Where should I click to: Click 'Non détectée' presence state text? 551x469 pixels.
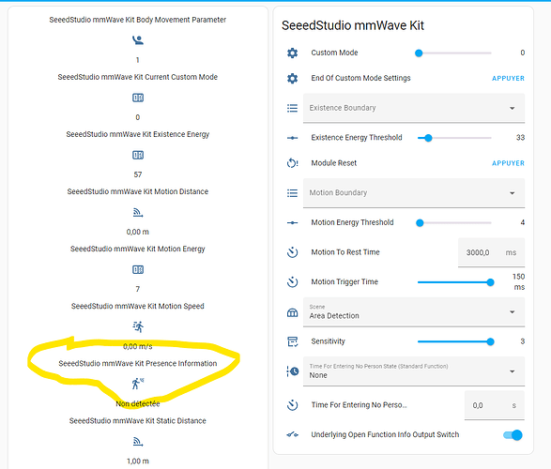click(138, 403)
